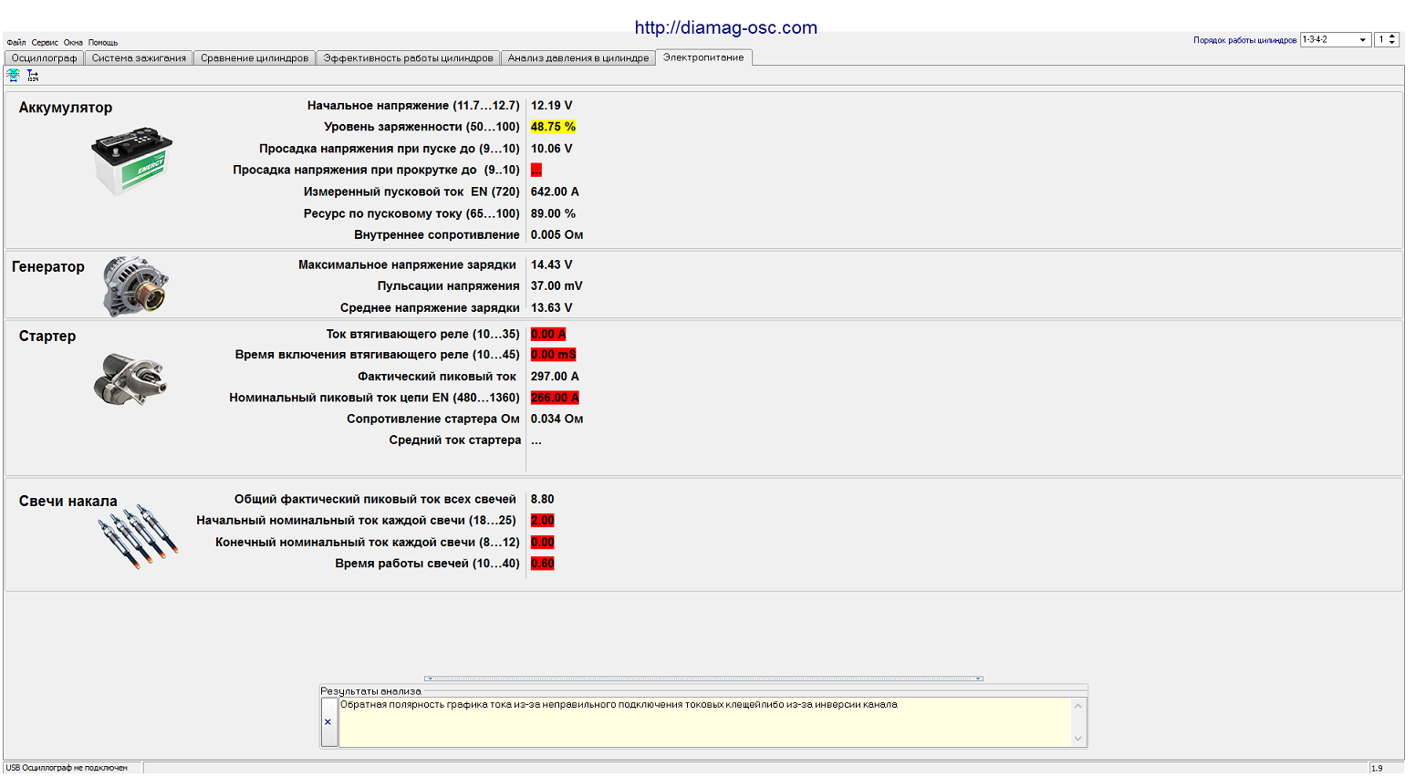This screenshot has width=1415, height=777.
Task: Click the Время работы свечей (10...40) label
Action: (427, 564)
